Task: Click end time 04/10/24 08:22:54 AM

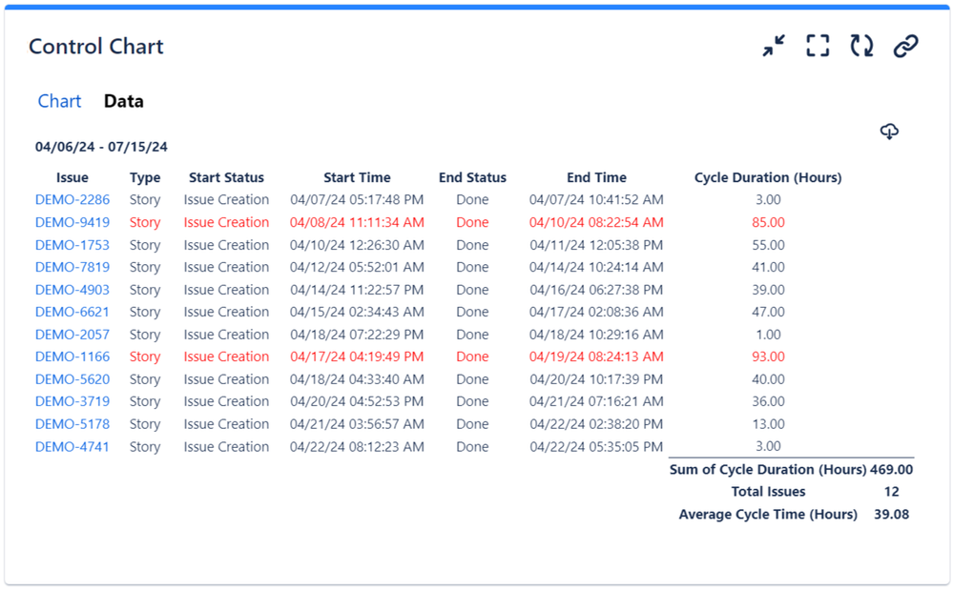Action: 596,222
